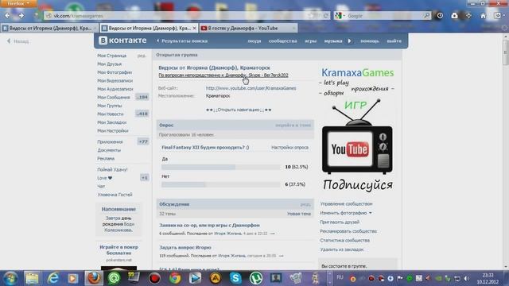Screen dimensions: 509x286
Task: Click выйти in VK header
Action: (394, 41)
